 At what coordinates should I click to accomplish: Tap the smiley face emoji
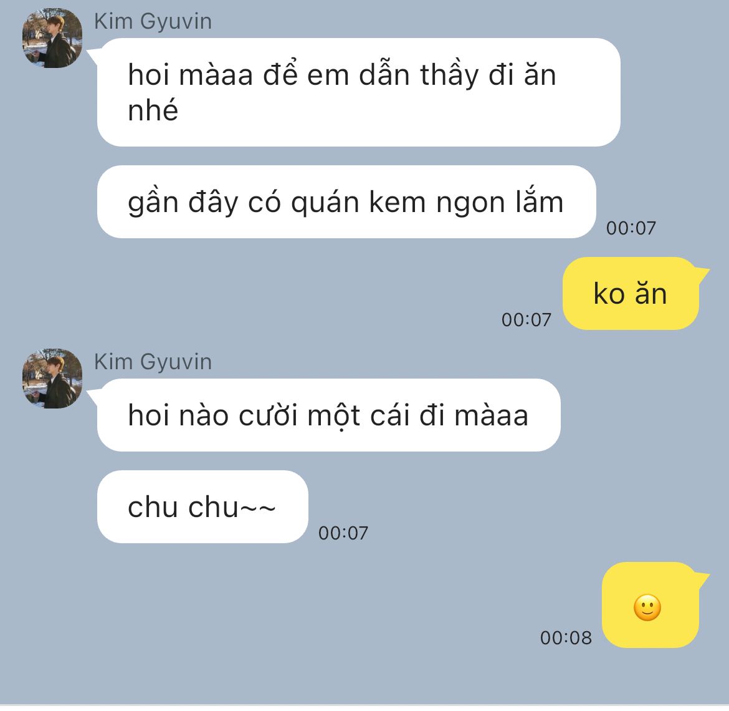point(647,607)
